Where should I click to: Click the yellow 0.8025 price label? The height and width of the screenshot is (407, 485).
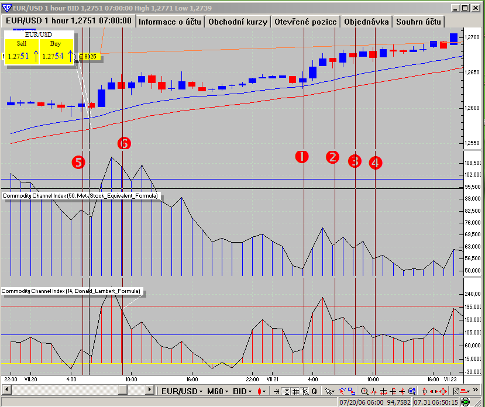pos(88,57)
